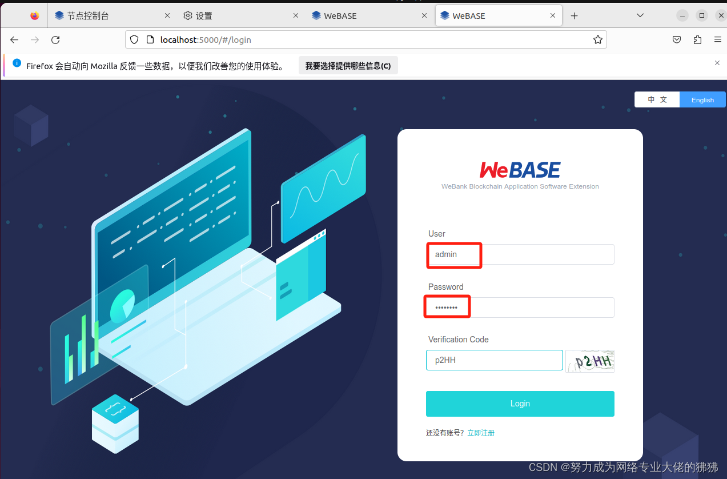The width and height of the screenshot is (727, 479).
Task: Click the back navigation arrow
Action: [x=14, y=39]
